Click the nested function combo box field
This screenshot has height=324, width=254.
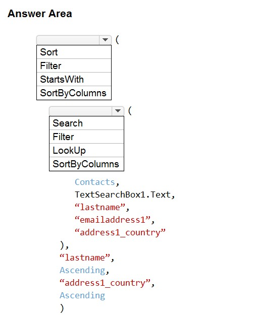[x=86, y=111]
